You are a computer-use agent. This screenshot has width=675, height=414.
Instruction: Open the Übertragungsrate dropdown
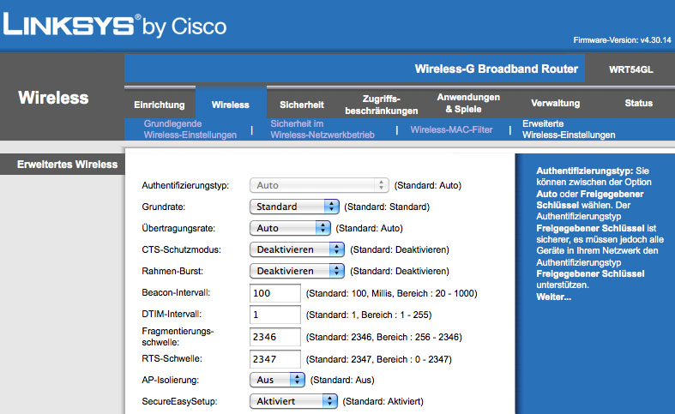tap(290, 228)
